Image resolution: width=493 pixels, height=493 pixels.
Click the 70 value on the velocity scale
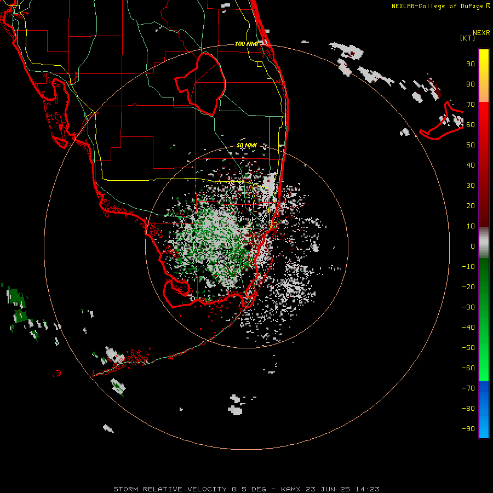coord(471,105)
